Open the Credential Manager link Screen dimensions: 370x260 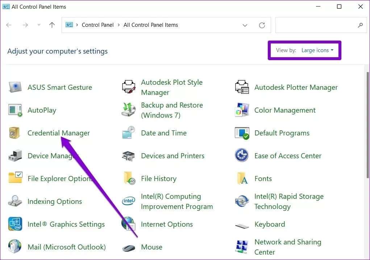click(x=58, y=133)
